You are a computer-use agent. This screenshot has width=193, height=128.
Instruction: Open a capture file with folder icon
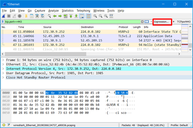(26, 16)
